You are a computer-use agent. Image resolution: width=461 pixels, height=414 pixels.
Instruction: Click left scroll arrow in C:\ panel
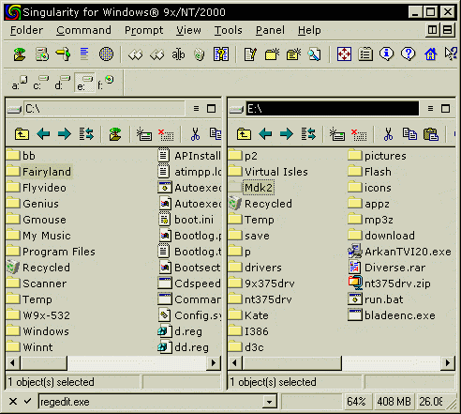coord(12,363)
